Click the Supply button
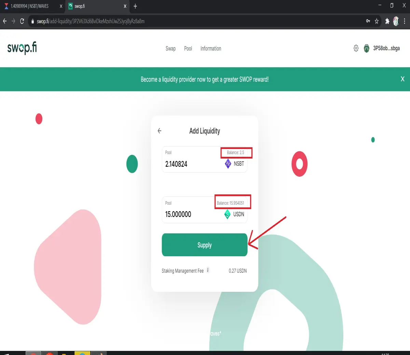 tap(204, 245)
